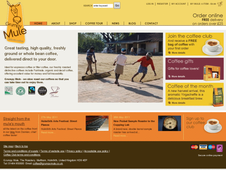Click the coffee drying workers hero photo
Screen dimensions: 226x170
120,68
